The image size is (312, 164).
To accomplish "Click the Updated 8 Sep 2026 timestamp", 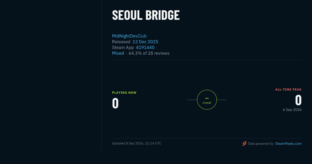I will (137, 143).
